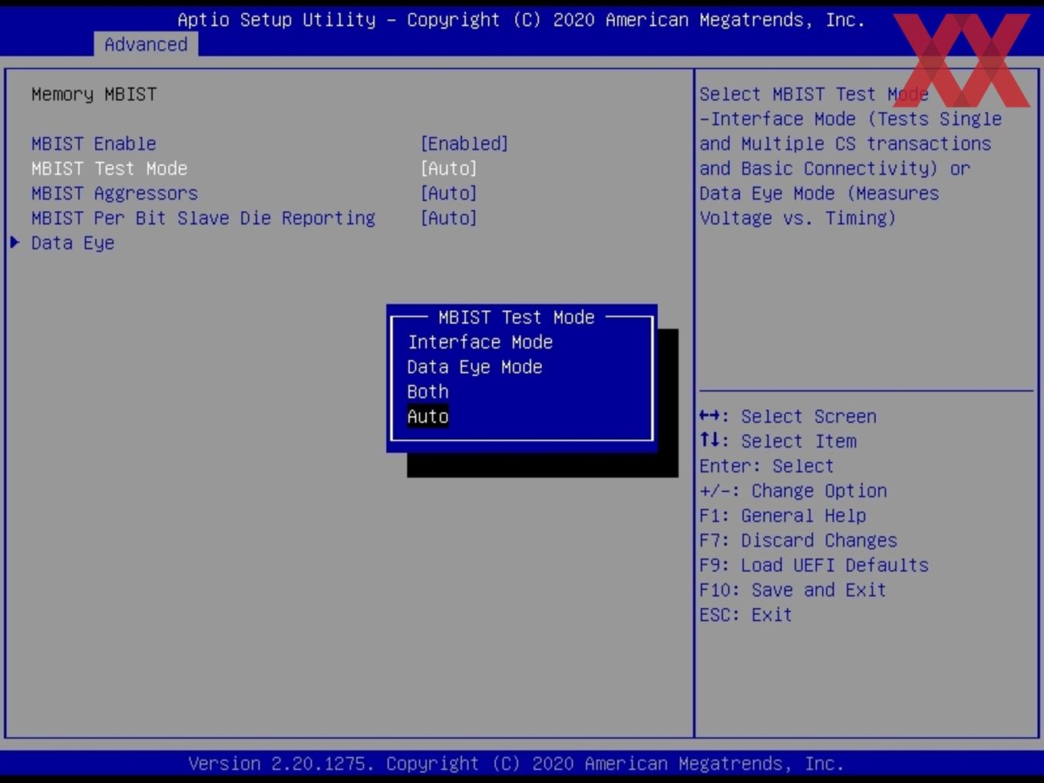Select Both in the popup list
Screen dimensions: 1044x783
click(428, 391)
